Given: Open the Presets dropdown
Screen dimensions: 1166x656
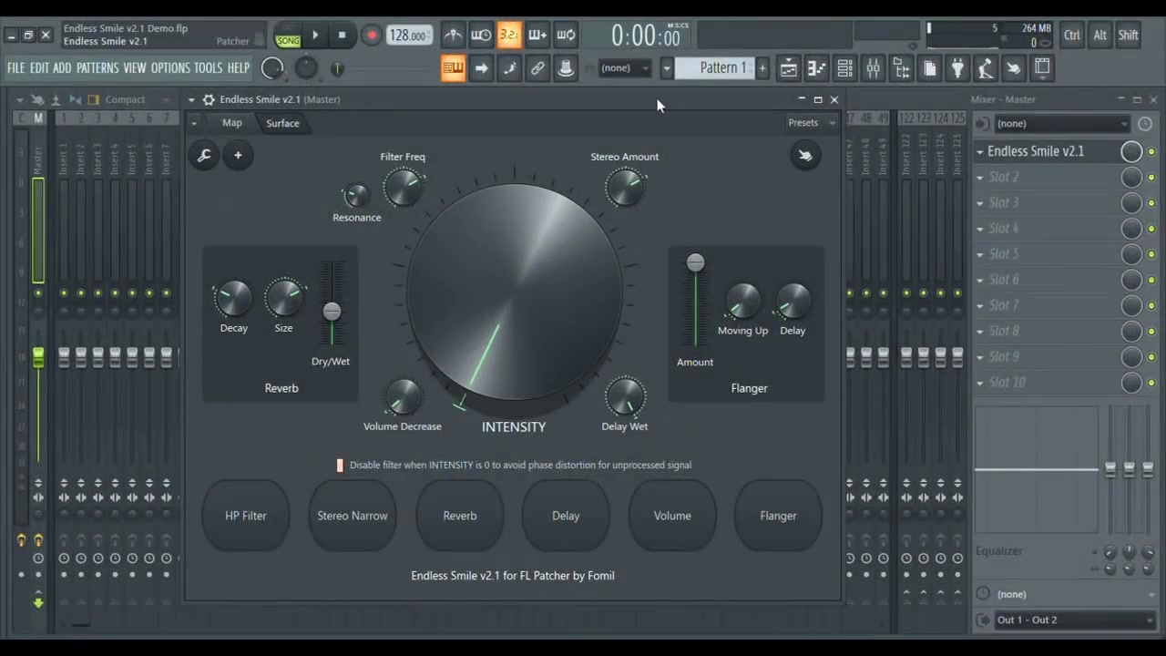Looking at the screenshot, I should click(x=811, y=123).
